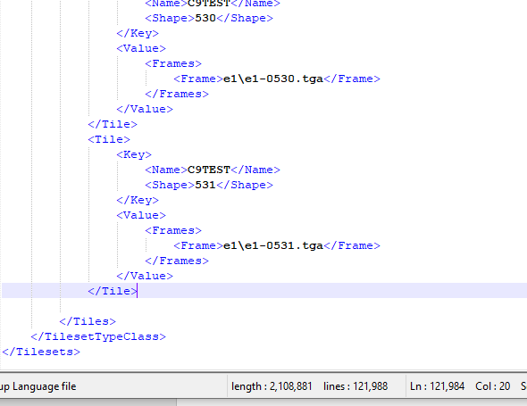Image resolution: width=527 pixels, height=406 pixels.
Task: Click the <Frame>e1\e1-0531.tga</Frame> line
Action: (277, 245)
